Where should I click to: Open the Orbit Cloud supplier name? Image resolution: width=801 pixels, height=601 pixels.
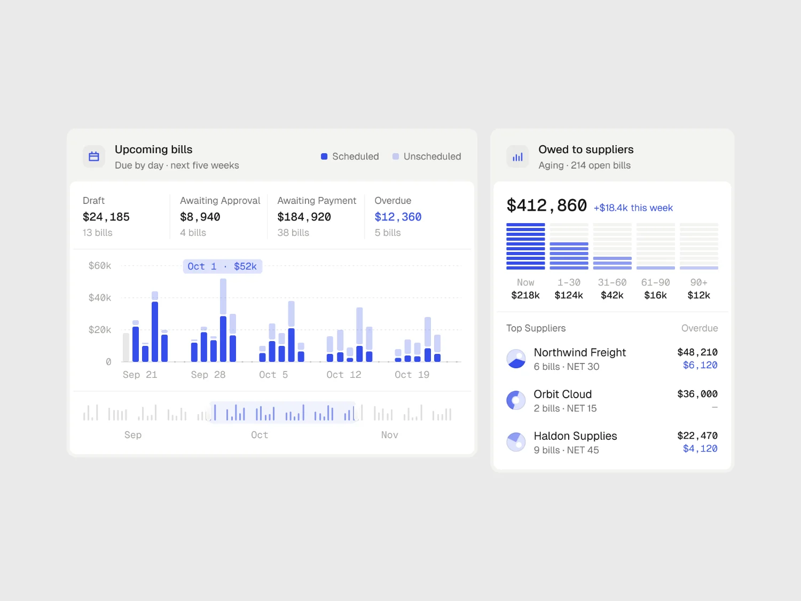click(x=563, y=394)
